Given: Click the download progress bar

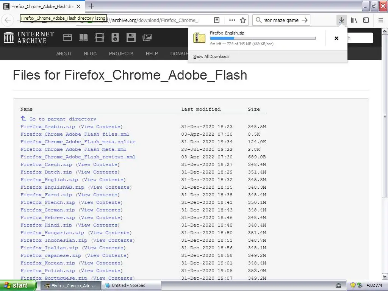Looking at the screenshot, I should [x=263, y=38].
